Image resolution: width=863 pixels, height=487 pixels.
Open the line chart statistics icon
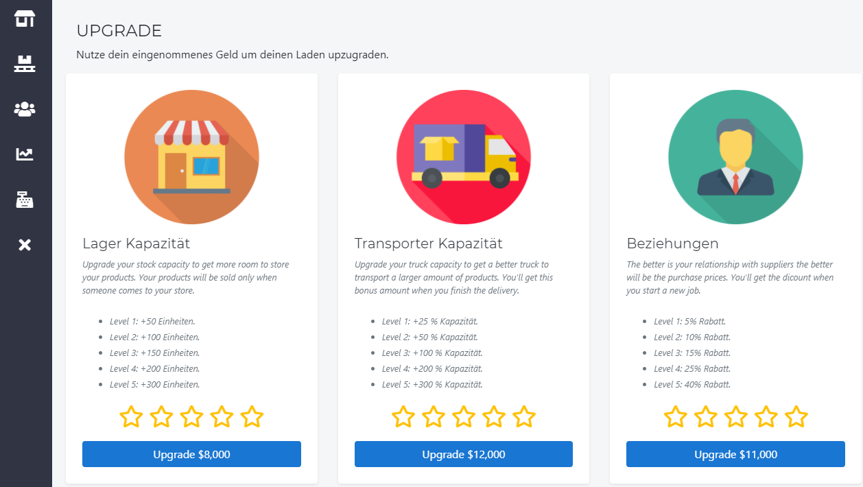(x=25, y=154)
